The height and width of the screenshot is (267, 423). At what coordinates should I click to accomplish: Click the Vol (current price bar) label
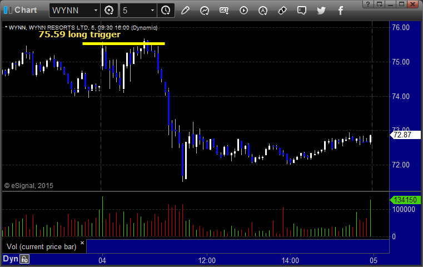42,247
